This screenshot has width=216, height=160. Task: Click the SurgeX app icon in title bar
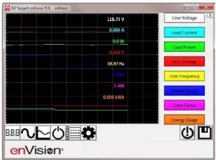click(7, 8)
